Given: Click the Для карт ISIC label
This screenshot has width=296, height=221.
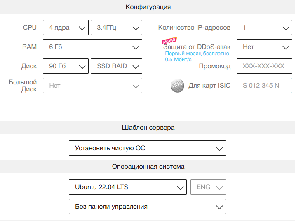Looking at the screenshot, I should (x=209, y=86).
